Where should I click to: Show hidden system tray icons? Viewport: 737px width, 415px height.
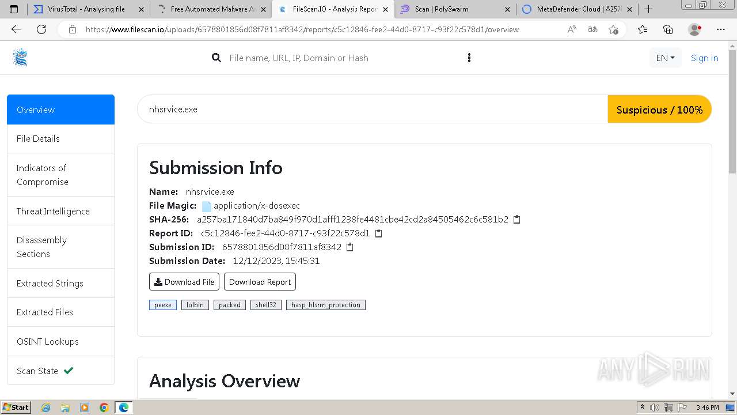click(x=643, y=408)
